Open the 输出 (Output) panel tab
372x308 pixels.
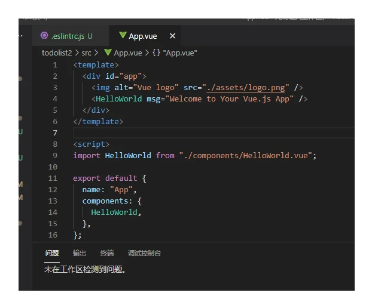80,253
